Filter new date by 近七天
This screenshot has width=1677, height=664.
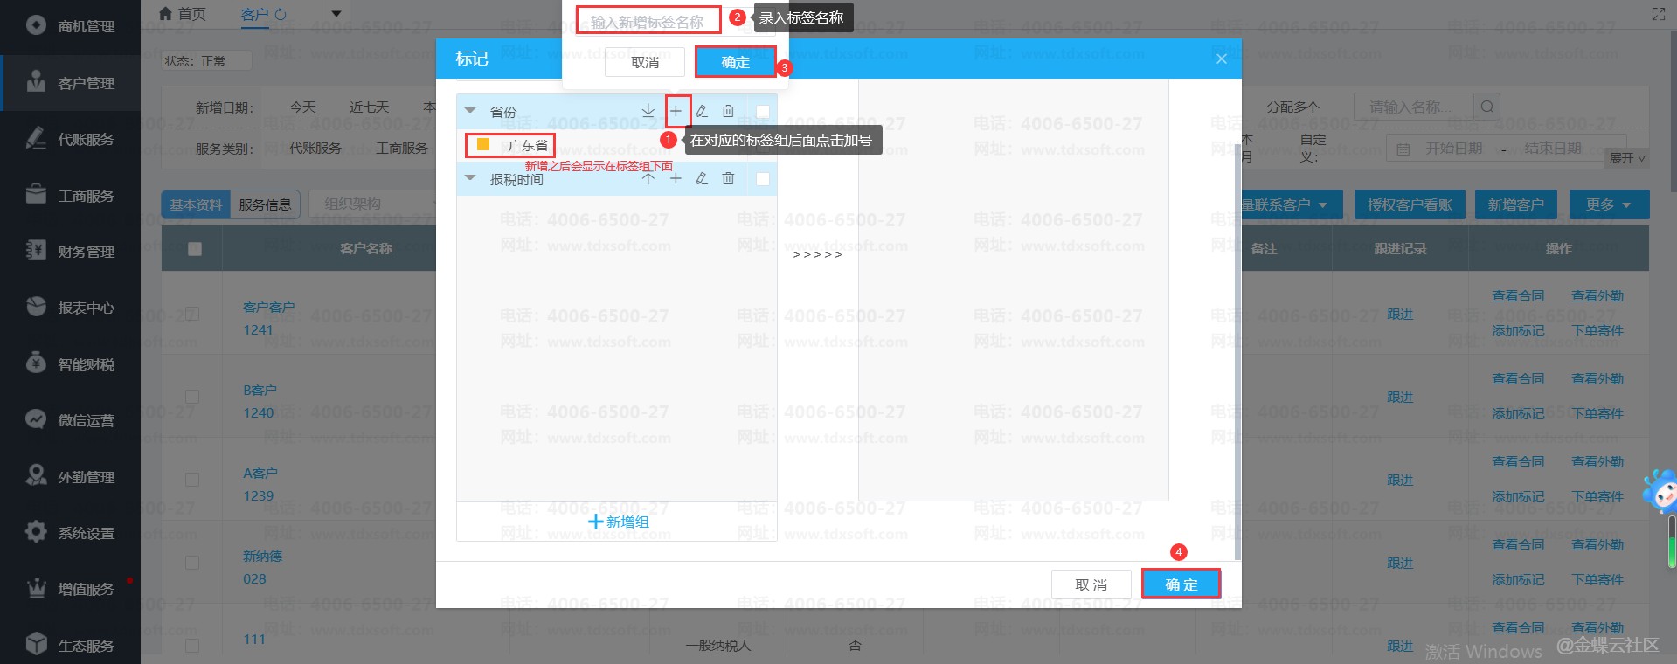click(369, 107)
